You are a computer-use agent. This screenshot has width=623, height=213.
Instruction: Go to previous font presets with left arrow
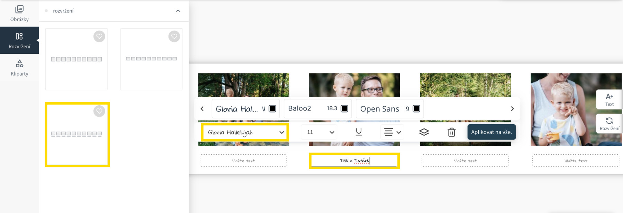[x=202, y=109]
